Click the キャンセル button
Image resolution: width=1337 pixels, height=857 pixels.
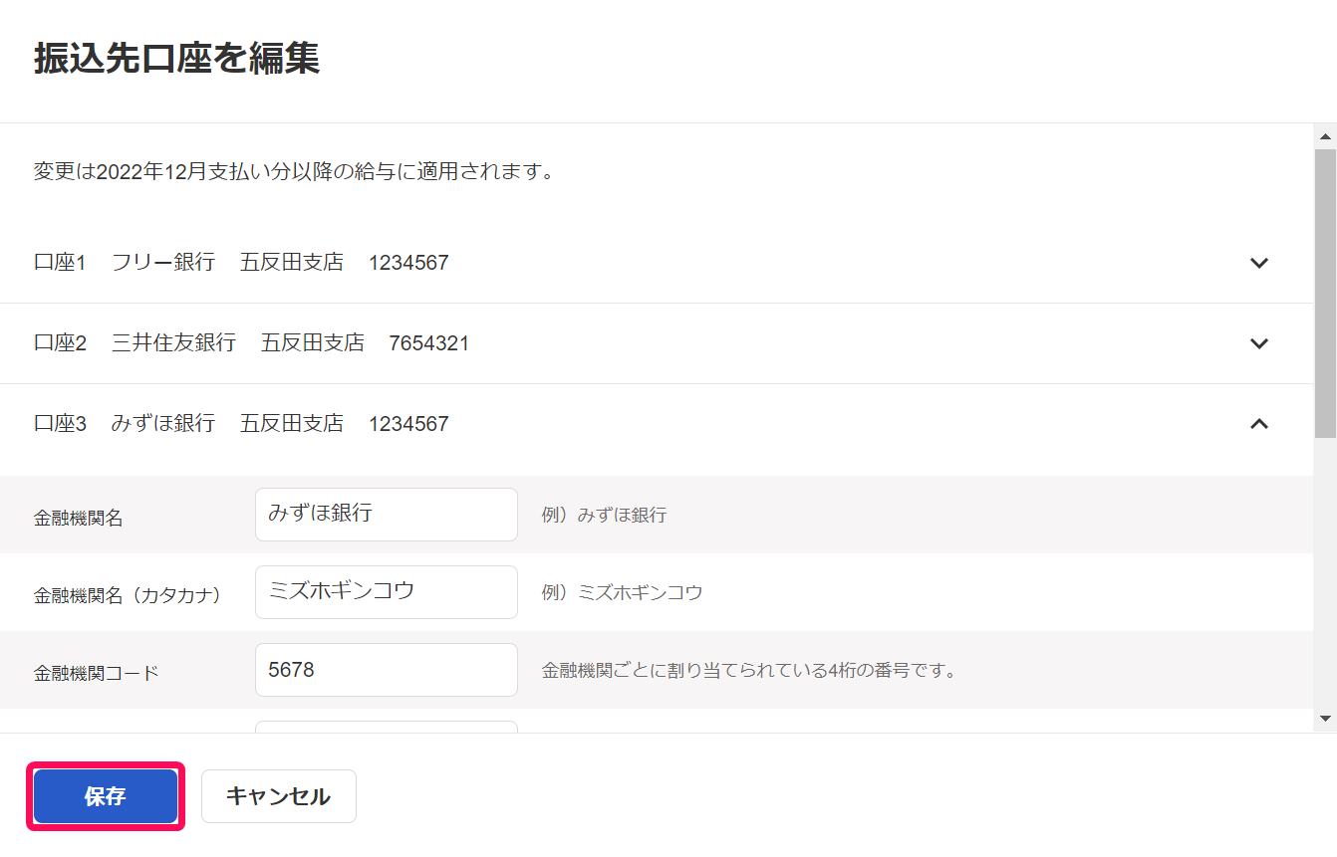279,796
